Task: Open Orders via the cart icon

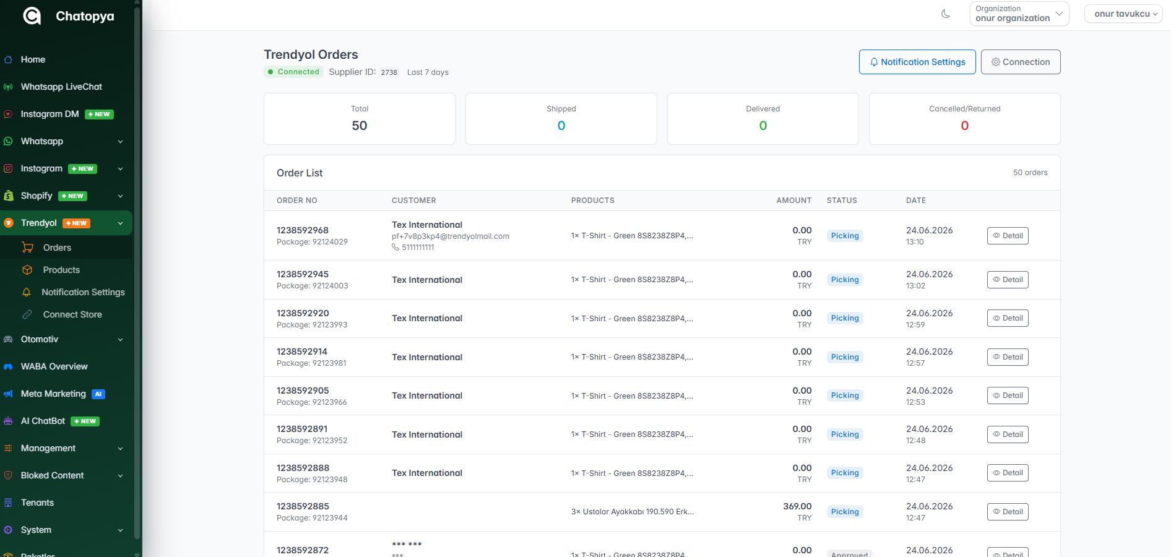Action: click(x=28, y=248)
